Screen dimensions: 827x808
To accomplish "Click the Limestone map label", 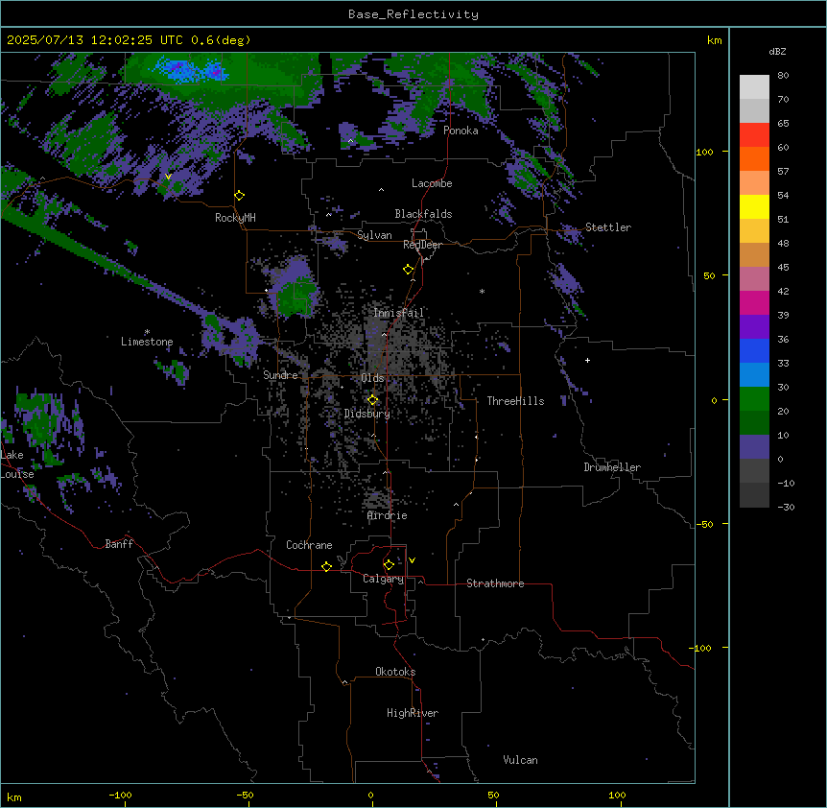I will tap(147, 342).
